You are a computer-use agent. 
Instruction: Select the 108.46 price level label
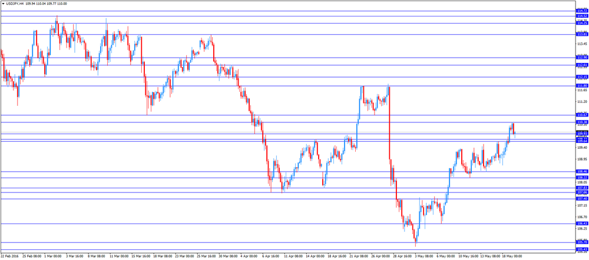pos(582,171)
